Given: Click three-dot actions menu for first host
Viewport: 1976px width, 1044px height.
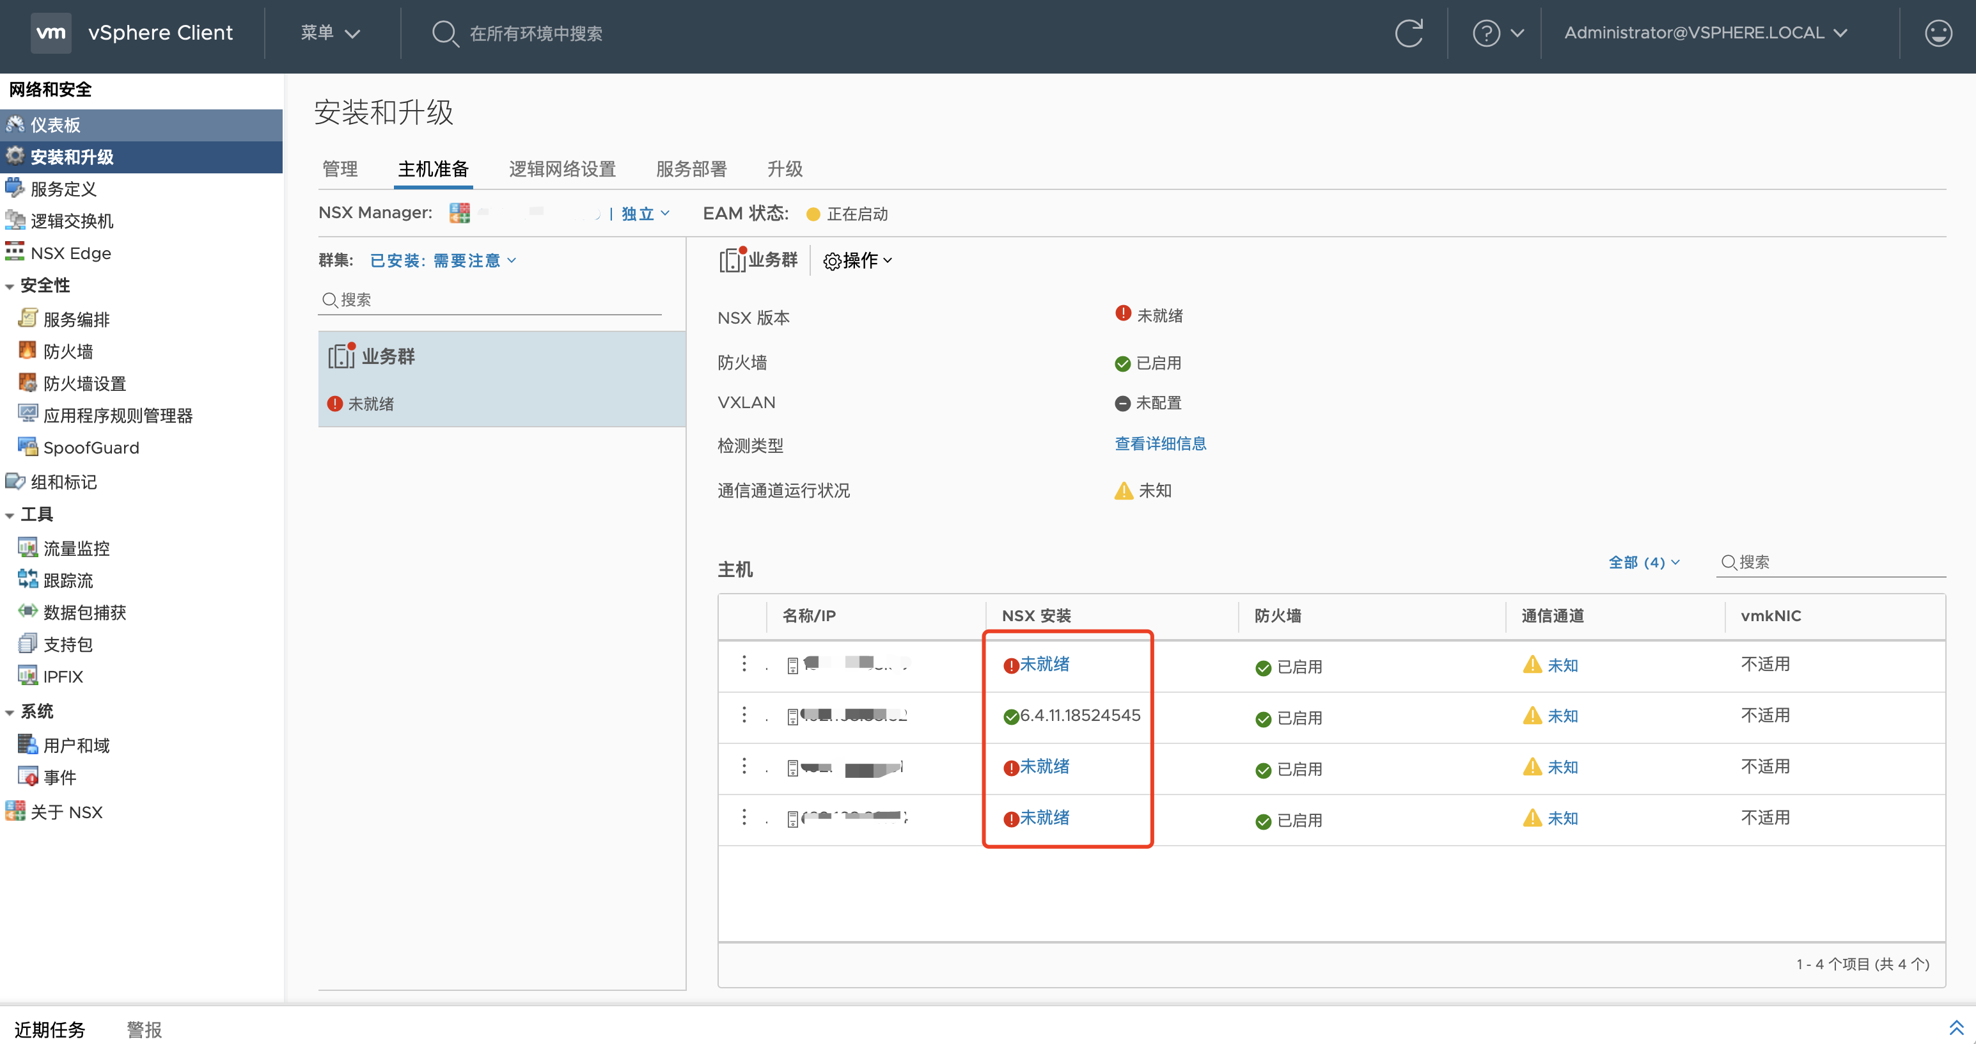Looking at the screenshot, I should pyautogui.click(x=743, y=663).
